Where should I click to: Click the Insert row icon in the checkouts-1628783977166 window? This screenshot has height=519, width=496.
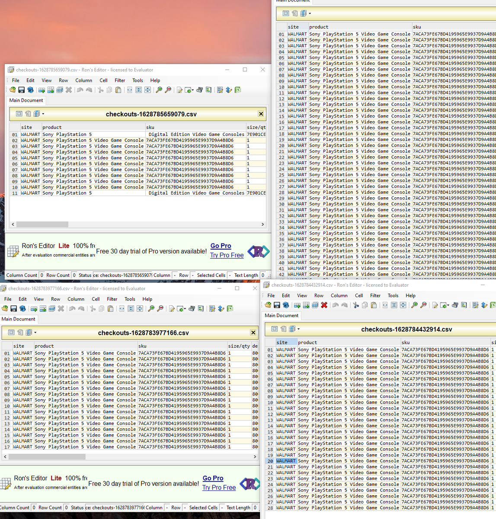pyautogui.click(x=34, y=309)
